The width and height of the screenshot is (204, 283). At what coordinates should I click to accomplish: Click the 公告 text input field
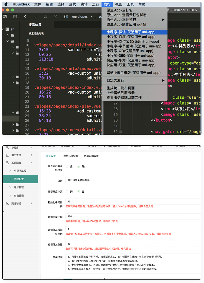[x=132, y=180]
